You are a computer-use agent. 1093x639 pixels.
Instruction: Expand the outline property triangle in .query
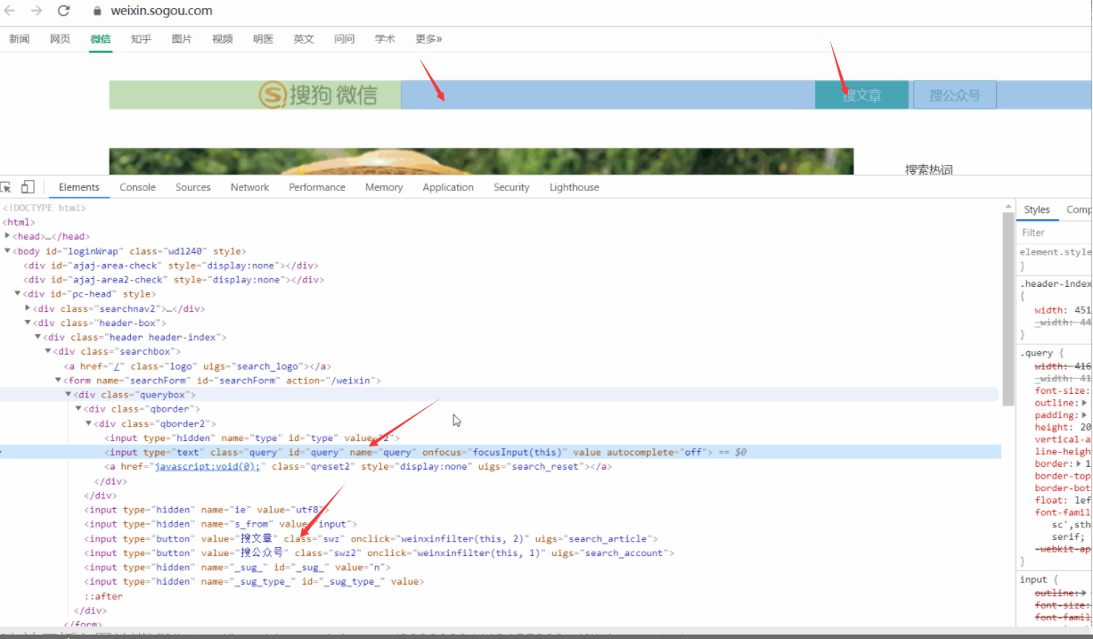[x=1085, y=403]
